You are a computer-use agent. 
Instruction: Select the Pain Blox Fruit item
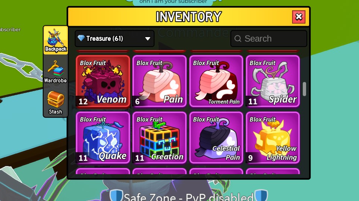coord(159,81)
